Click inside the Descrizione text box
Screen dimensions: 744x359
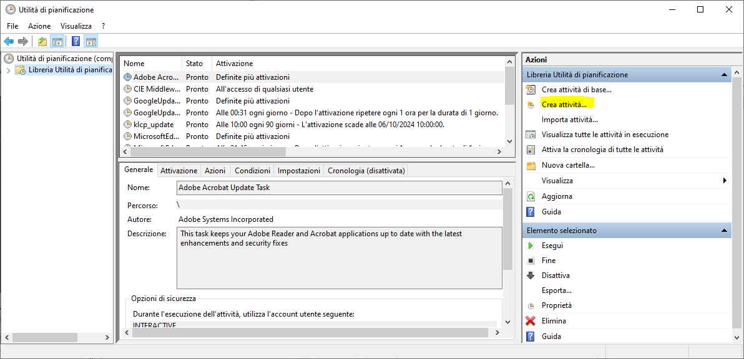tap(340, 258)
